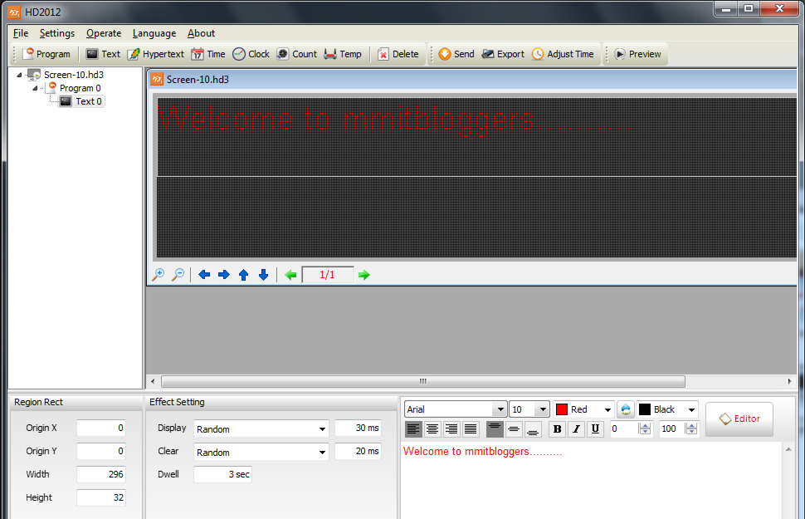The height and width of the screenshot is (519, 805).
Task: Click the page indicator 1/1 field
Action: coord(328,275)
